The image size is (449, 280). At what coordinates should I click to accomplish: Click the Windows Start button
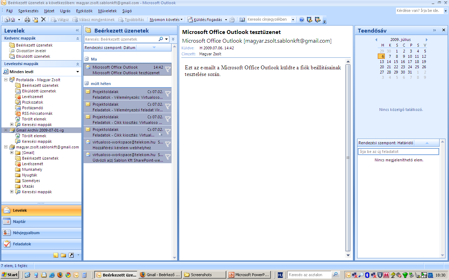click(x=10, y=275)
